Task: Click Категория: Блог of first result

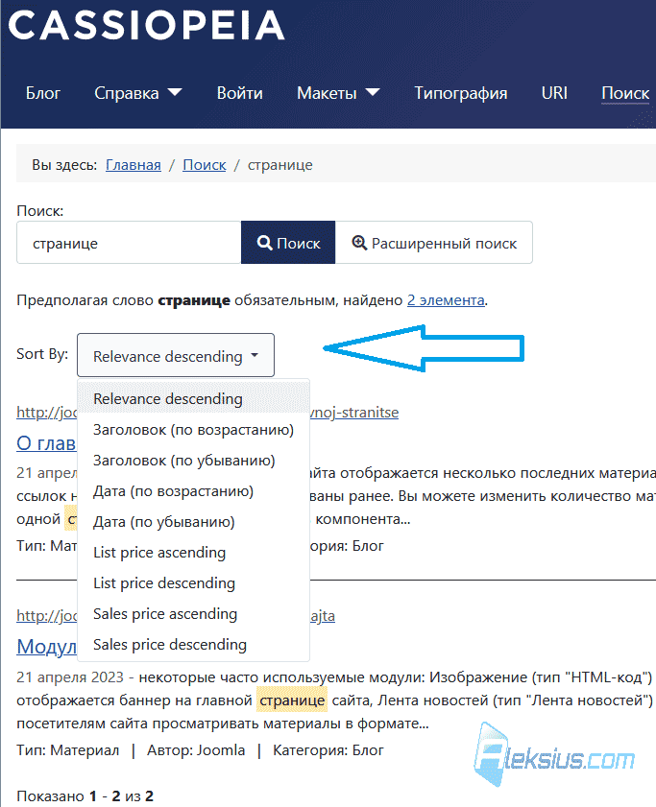Action: 347,546
